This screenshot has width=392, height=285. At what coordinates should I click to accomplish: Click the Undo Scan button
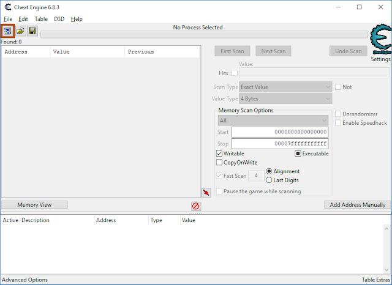coord(349,51)
